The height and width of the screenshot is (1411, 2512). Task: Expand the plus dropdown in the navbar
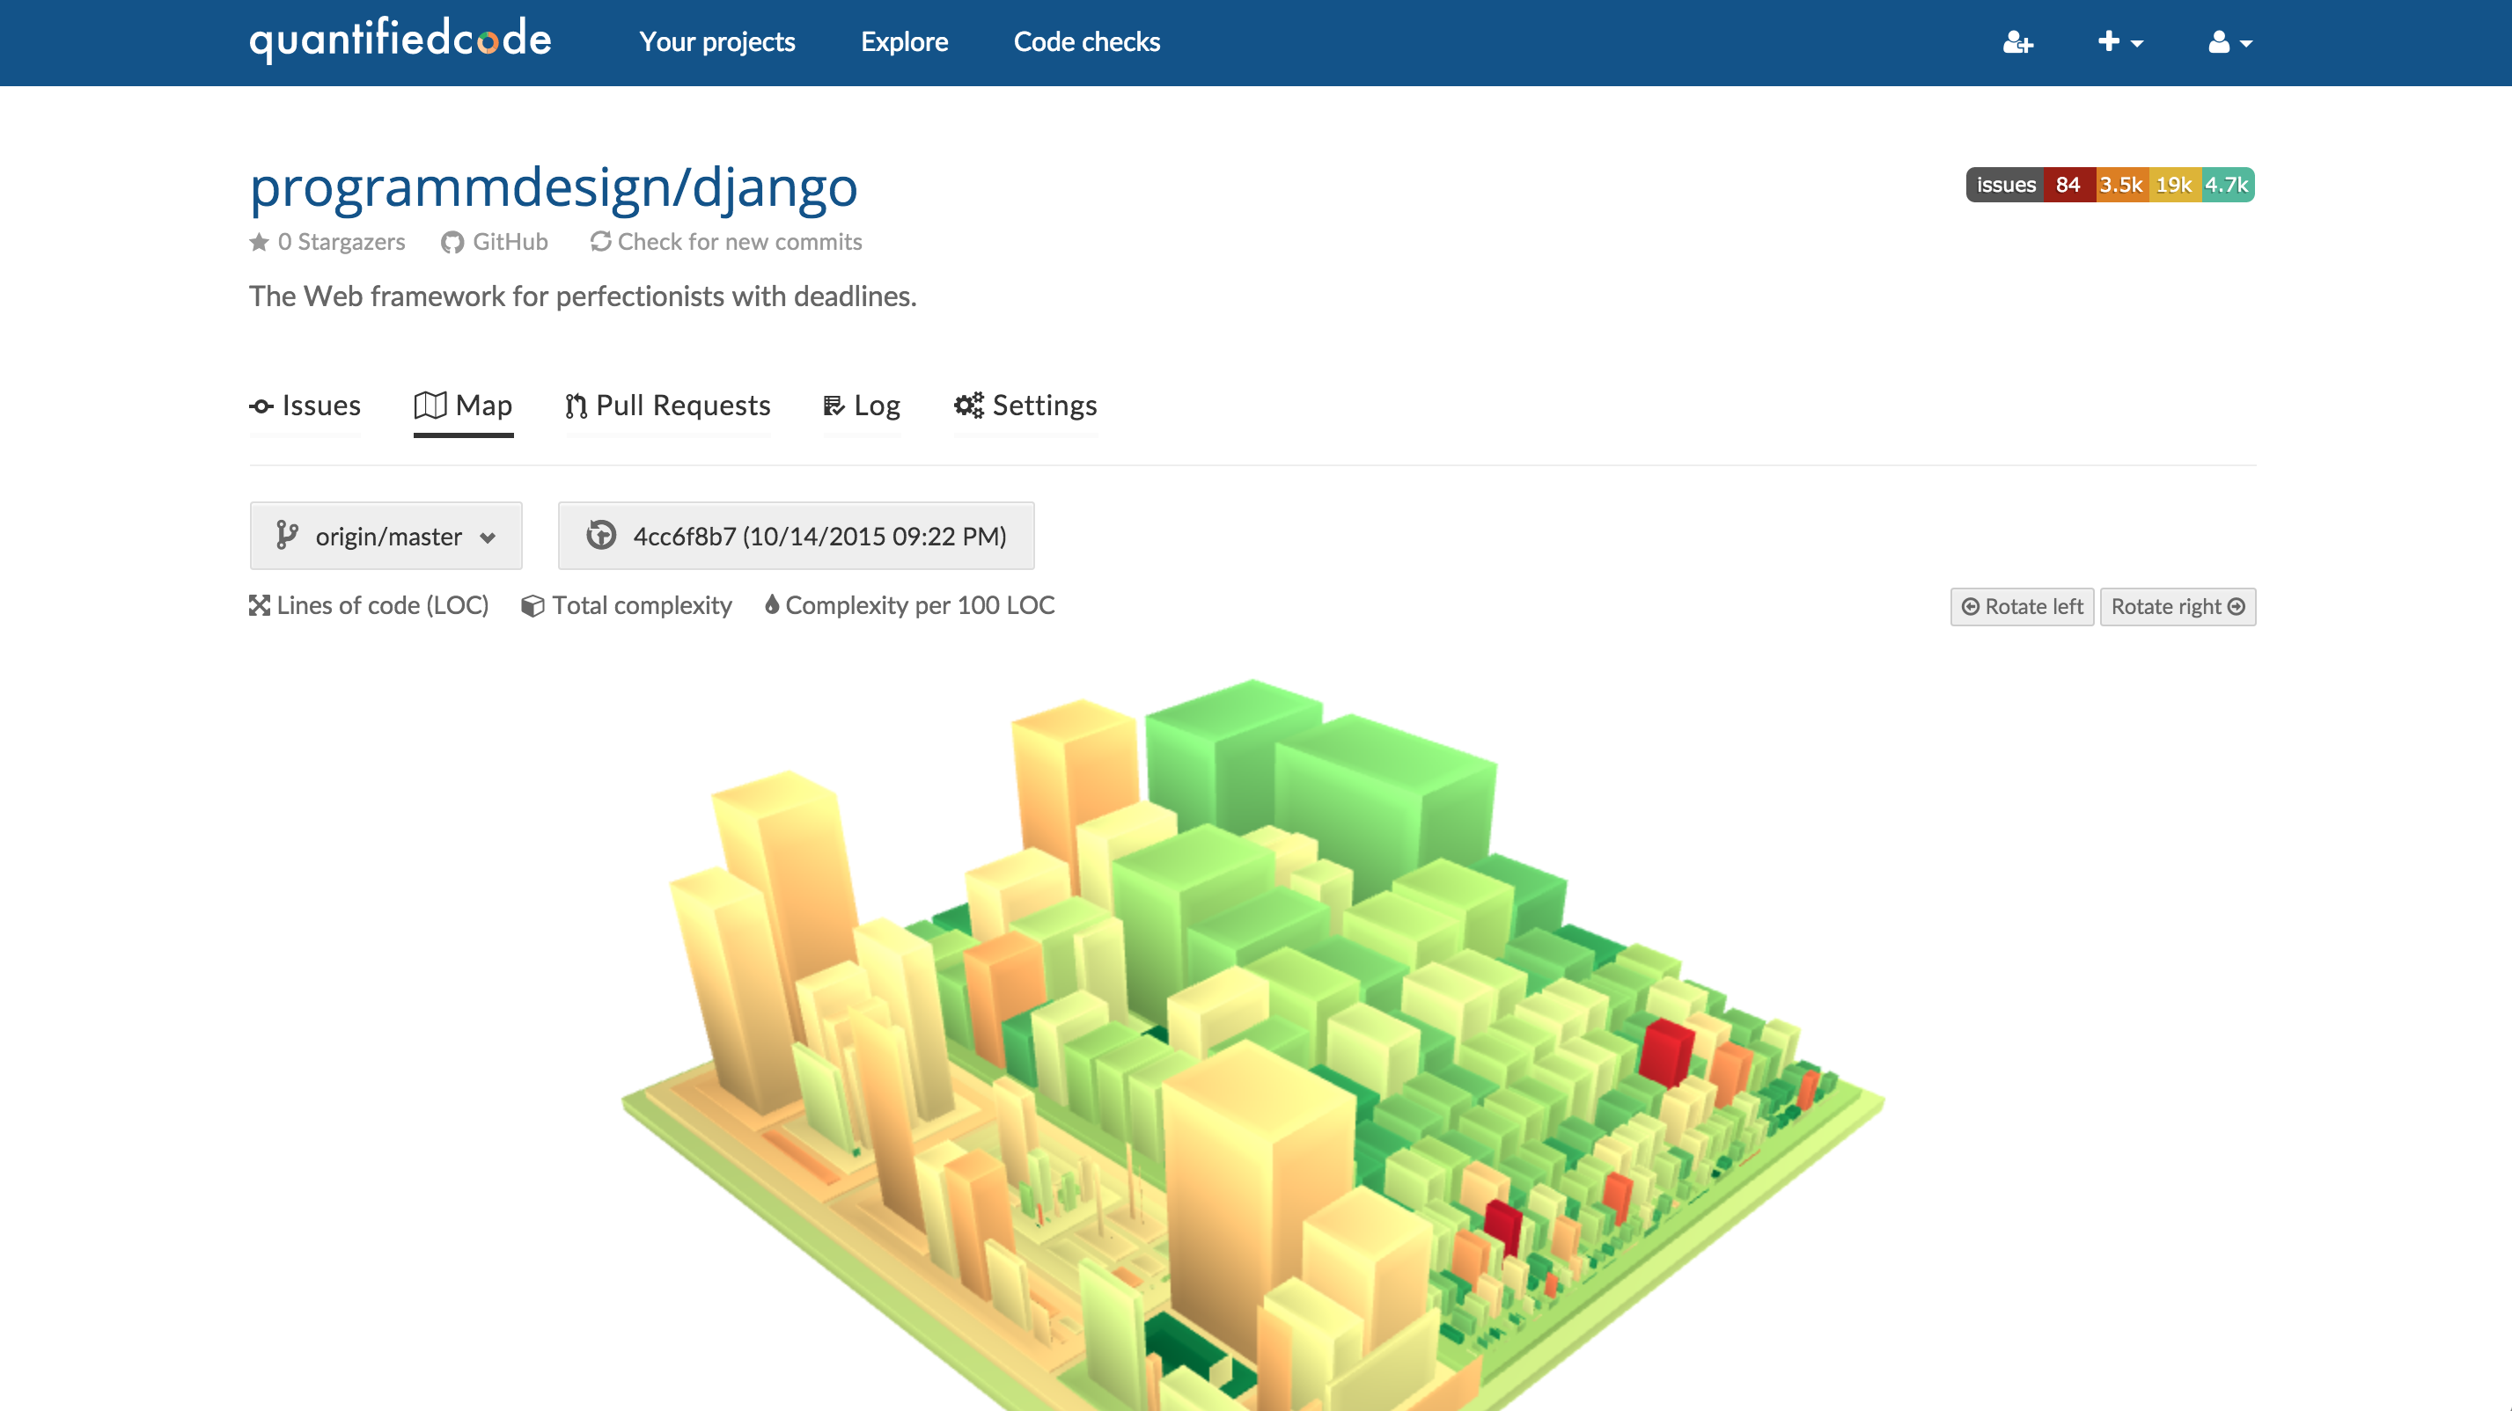(x=2118, y=43)
